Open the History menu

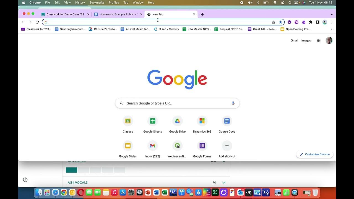pos(80,2)
